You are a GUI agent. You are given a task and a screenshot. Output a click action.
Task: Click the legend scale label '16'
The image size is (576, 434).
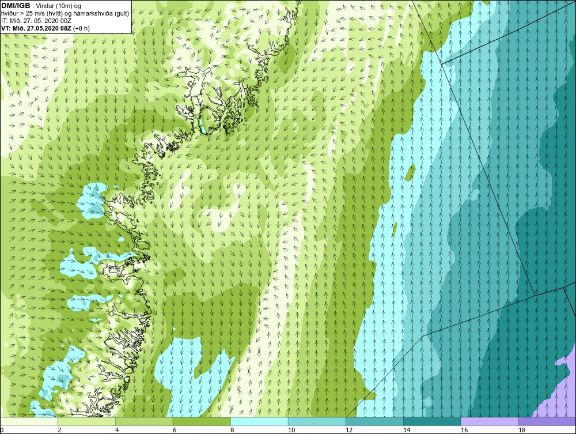(x=464, y=430)
